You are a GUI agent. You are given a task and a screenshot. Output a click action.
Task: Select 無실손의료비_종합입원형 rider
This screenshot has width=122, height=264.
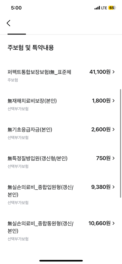click(x=61, y=194)
